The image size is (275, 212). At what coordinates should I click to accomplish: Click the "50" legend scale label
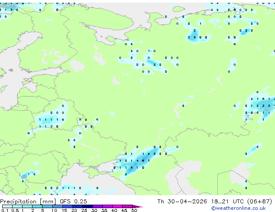click(134, 210)
